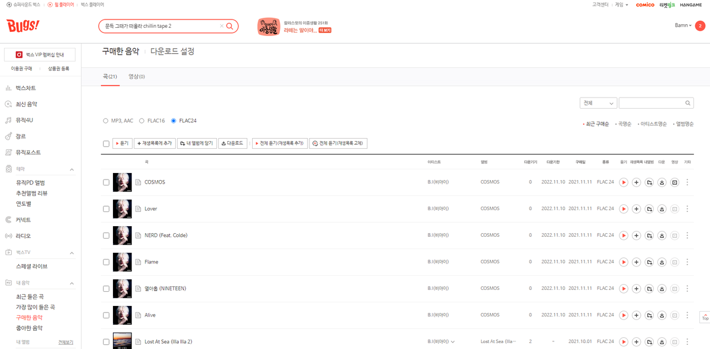710x349 pixels.
Task: Collapse the 내 음악 sidebar section
Action: click(72, 283)
